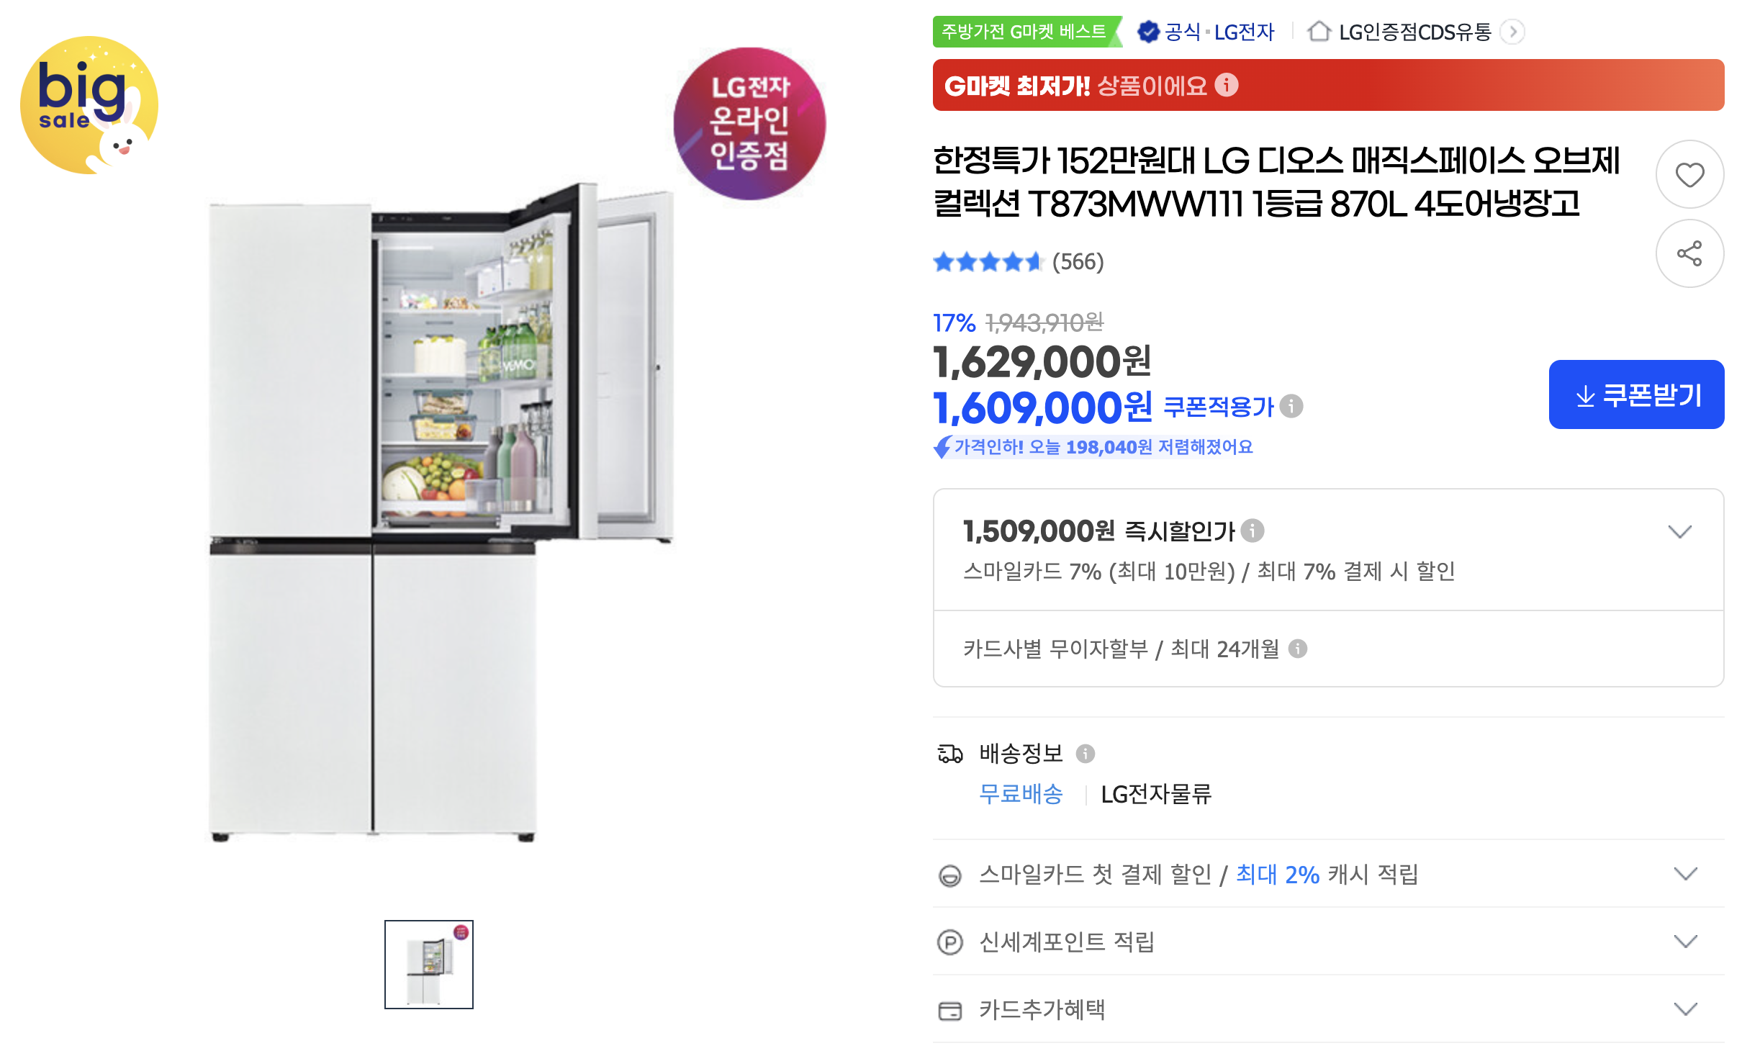Click info icon next to 쿠폰적용가

1291,407
